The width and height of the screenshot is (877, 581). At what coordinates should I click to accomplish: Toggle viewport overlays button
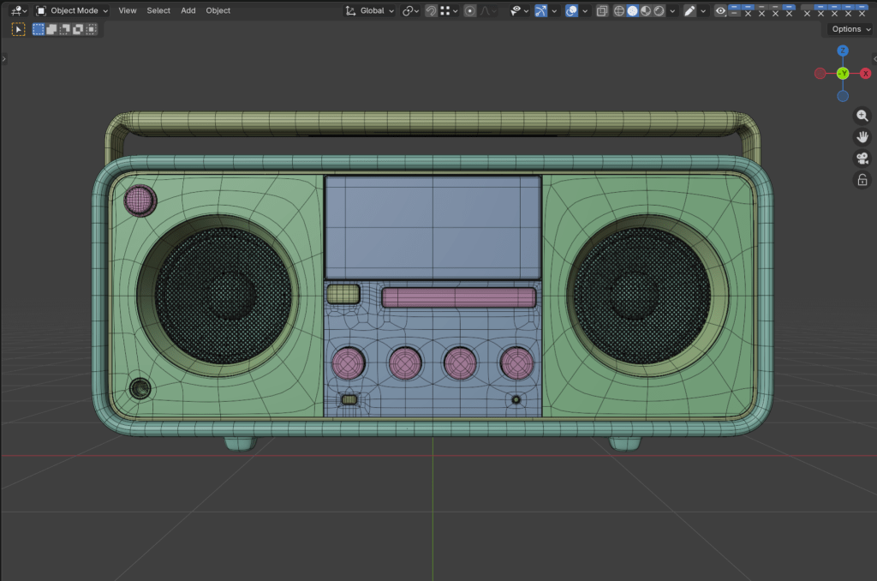point(571,11)
